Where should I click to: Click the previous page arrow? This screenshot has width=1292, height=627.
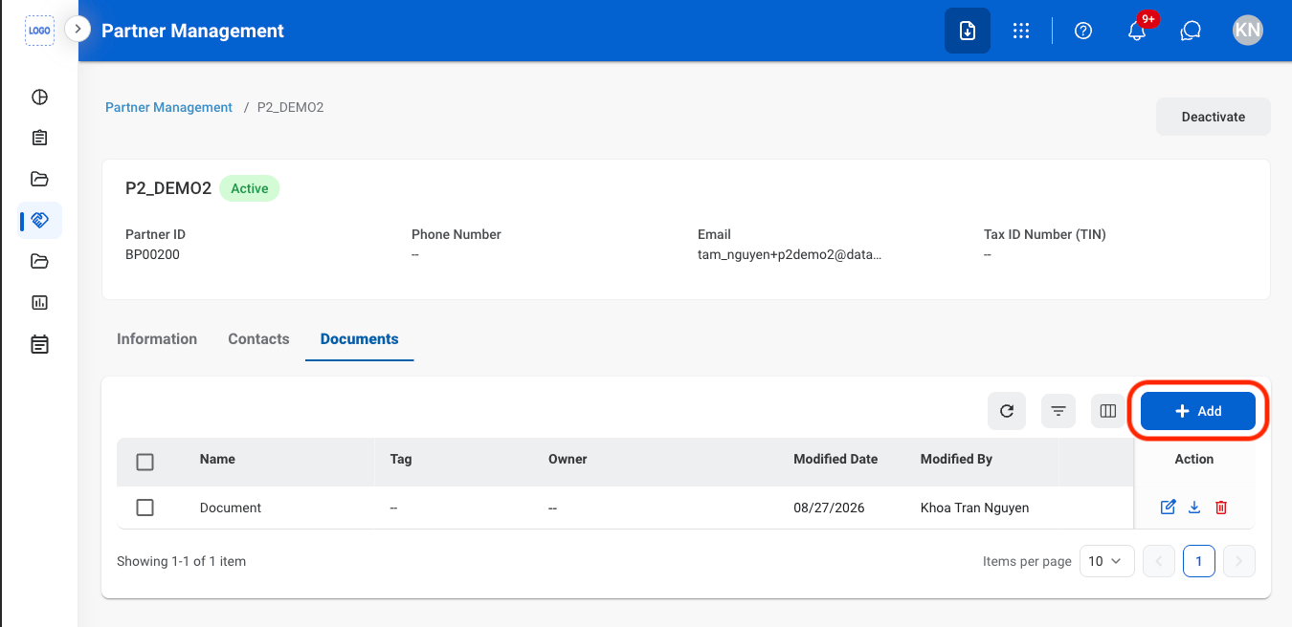point(1159,561)
